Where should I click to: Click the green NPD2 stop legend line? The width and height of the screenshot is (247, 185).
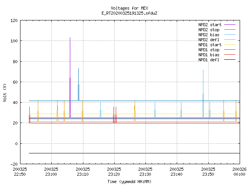pyautogui.click(x=230, y=30)
